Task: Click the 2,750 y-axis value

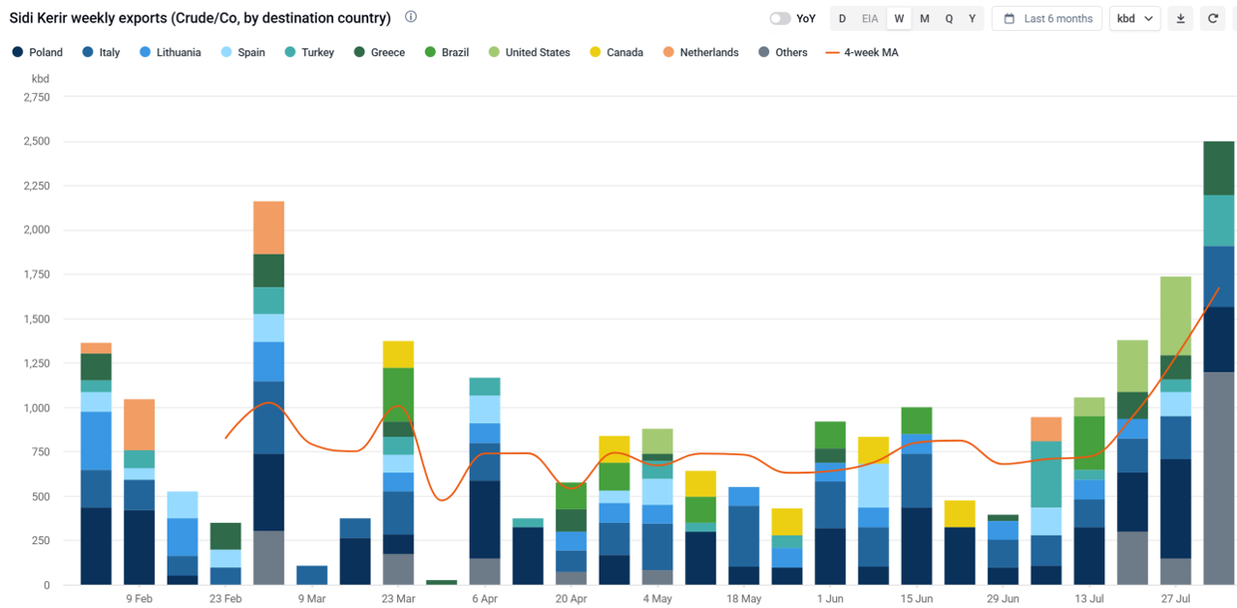Action: (35, 97)
